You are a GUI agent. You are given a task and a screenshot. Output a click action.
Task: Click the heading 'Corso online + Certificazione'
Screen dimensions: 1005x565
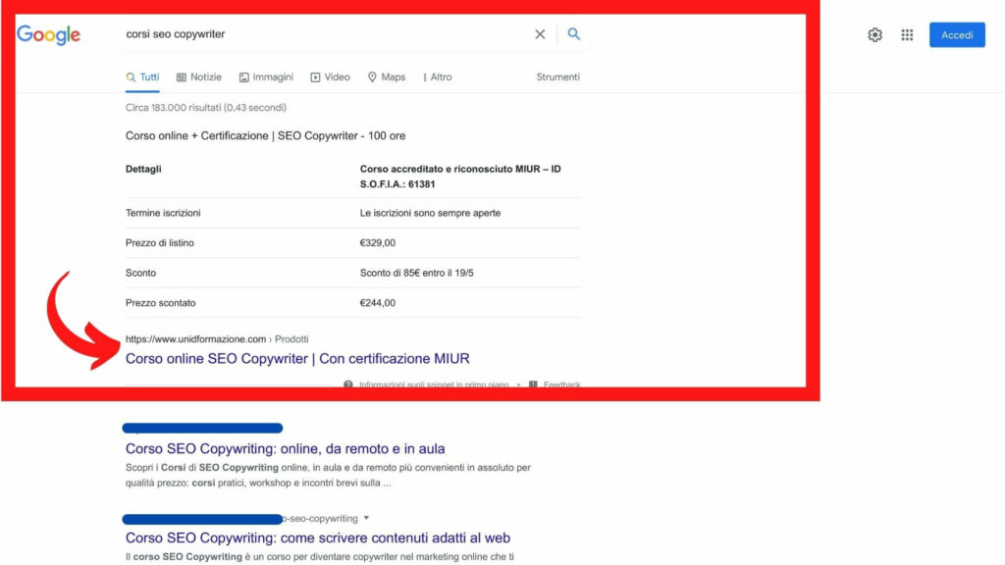point(265,135)
